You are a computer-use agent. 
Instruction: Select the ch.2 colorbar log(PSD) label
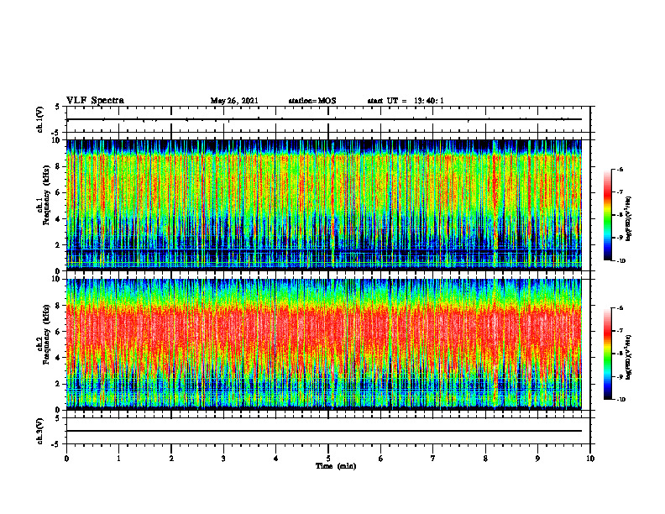628,357
